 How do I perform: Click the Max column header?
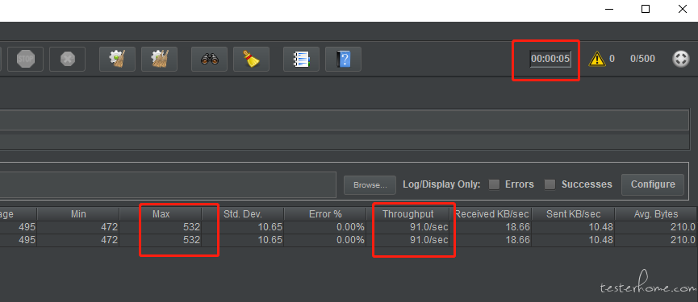(x=161, y=214)
